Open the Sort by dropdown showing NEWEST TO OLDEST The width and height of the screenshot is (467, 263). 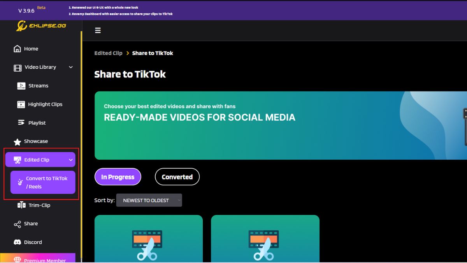point(149,200)
